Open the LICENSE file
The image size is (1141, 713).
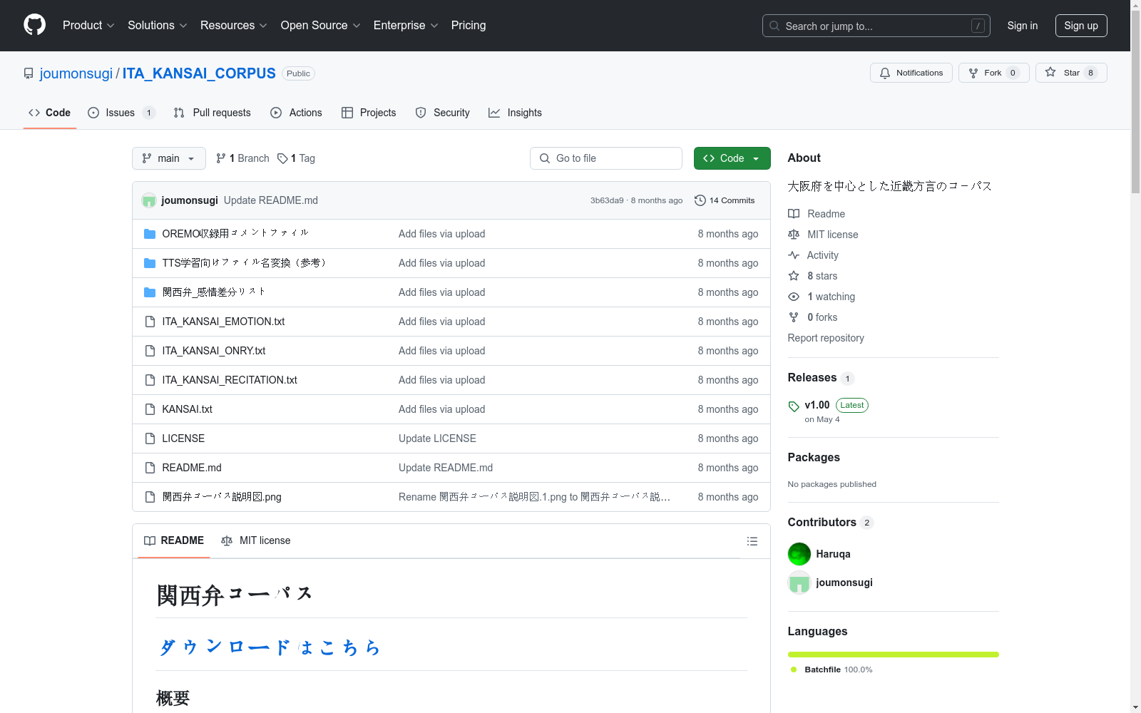pos(183,438)
